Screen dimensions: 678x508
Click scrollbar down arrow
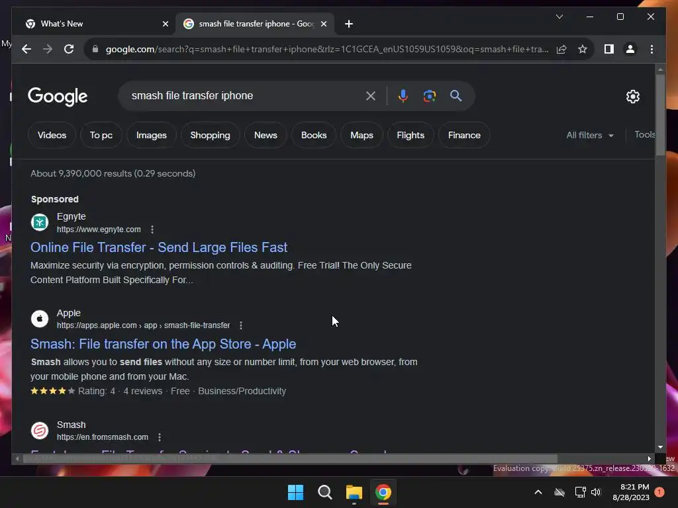pyautogui.click(x=660, y=448)
